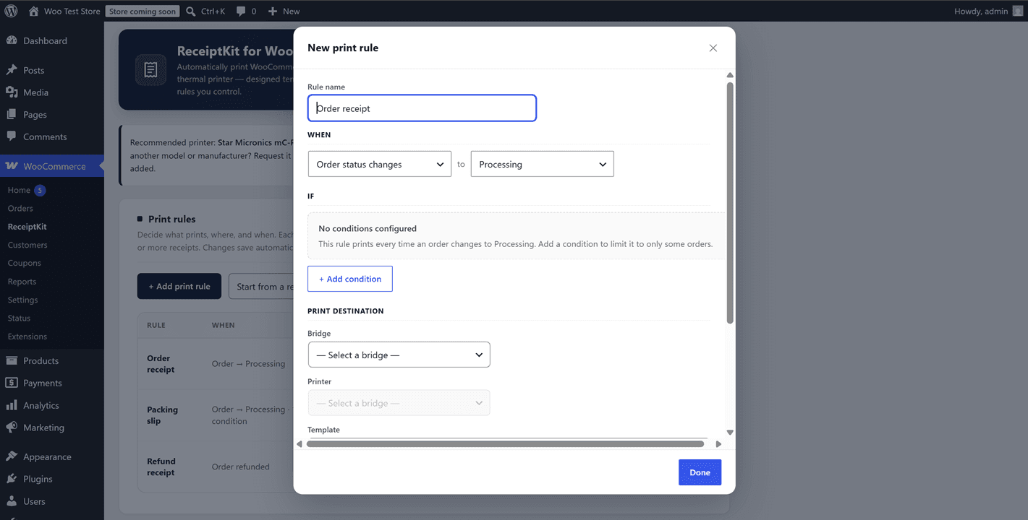Click the Order receipt rule row
Viewport: 1028px width, 520px height.
point(216,363)
